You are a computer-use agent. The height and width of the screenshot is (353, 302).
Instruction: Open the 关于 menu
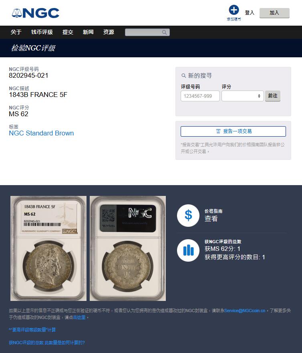click(x=16, y=32)
